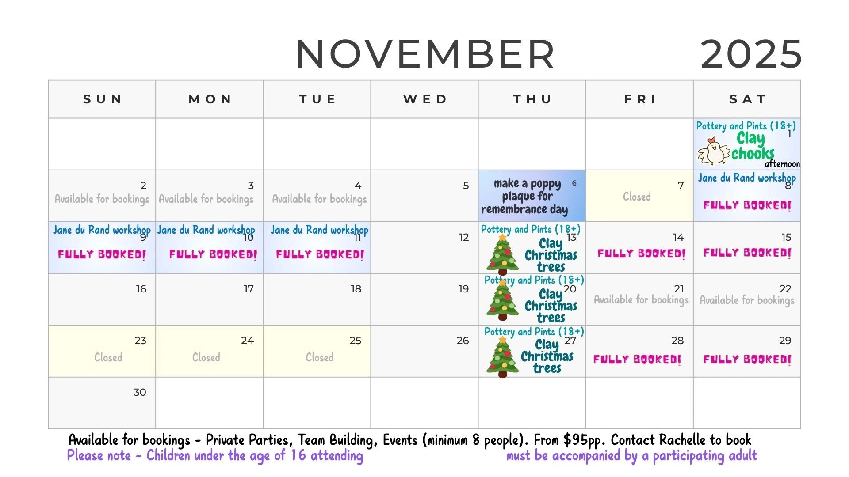The image size is (849, 477).
Task: Select the Closed label on Friday 7
Action: click(637, 197)
